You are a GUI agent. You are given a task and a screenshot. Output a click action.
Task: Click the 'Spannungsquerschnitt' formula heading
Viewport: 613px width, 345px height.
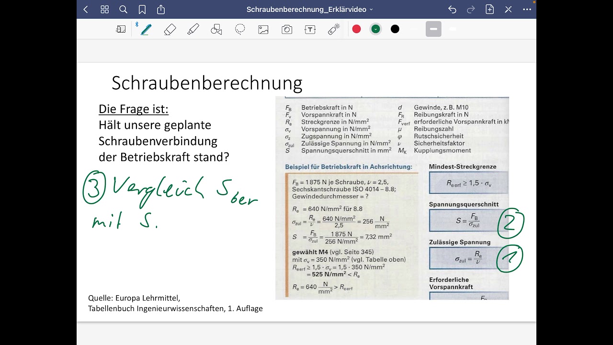point(464,204)
